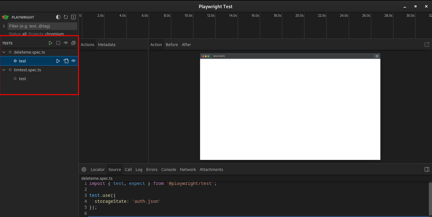Toggle the color theme icon
This screenshot has height=217, width=432.
click(x=58, y=17)
